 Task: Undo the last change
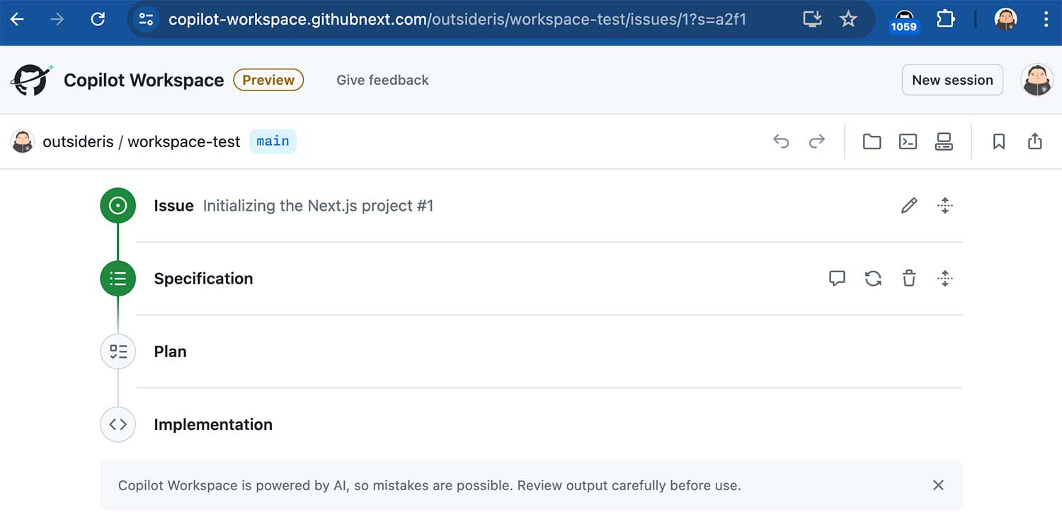point(781,141)
